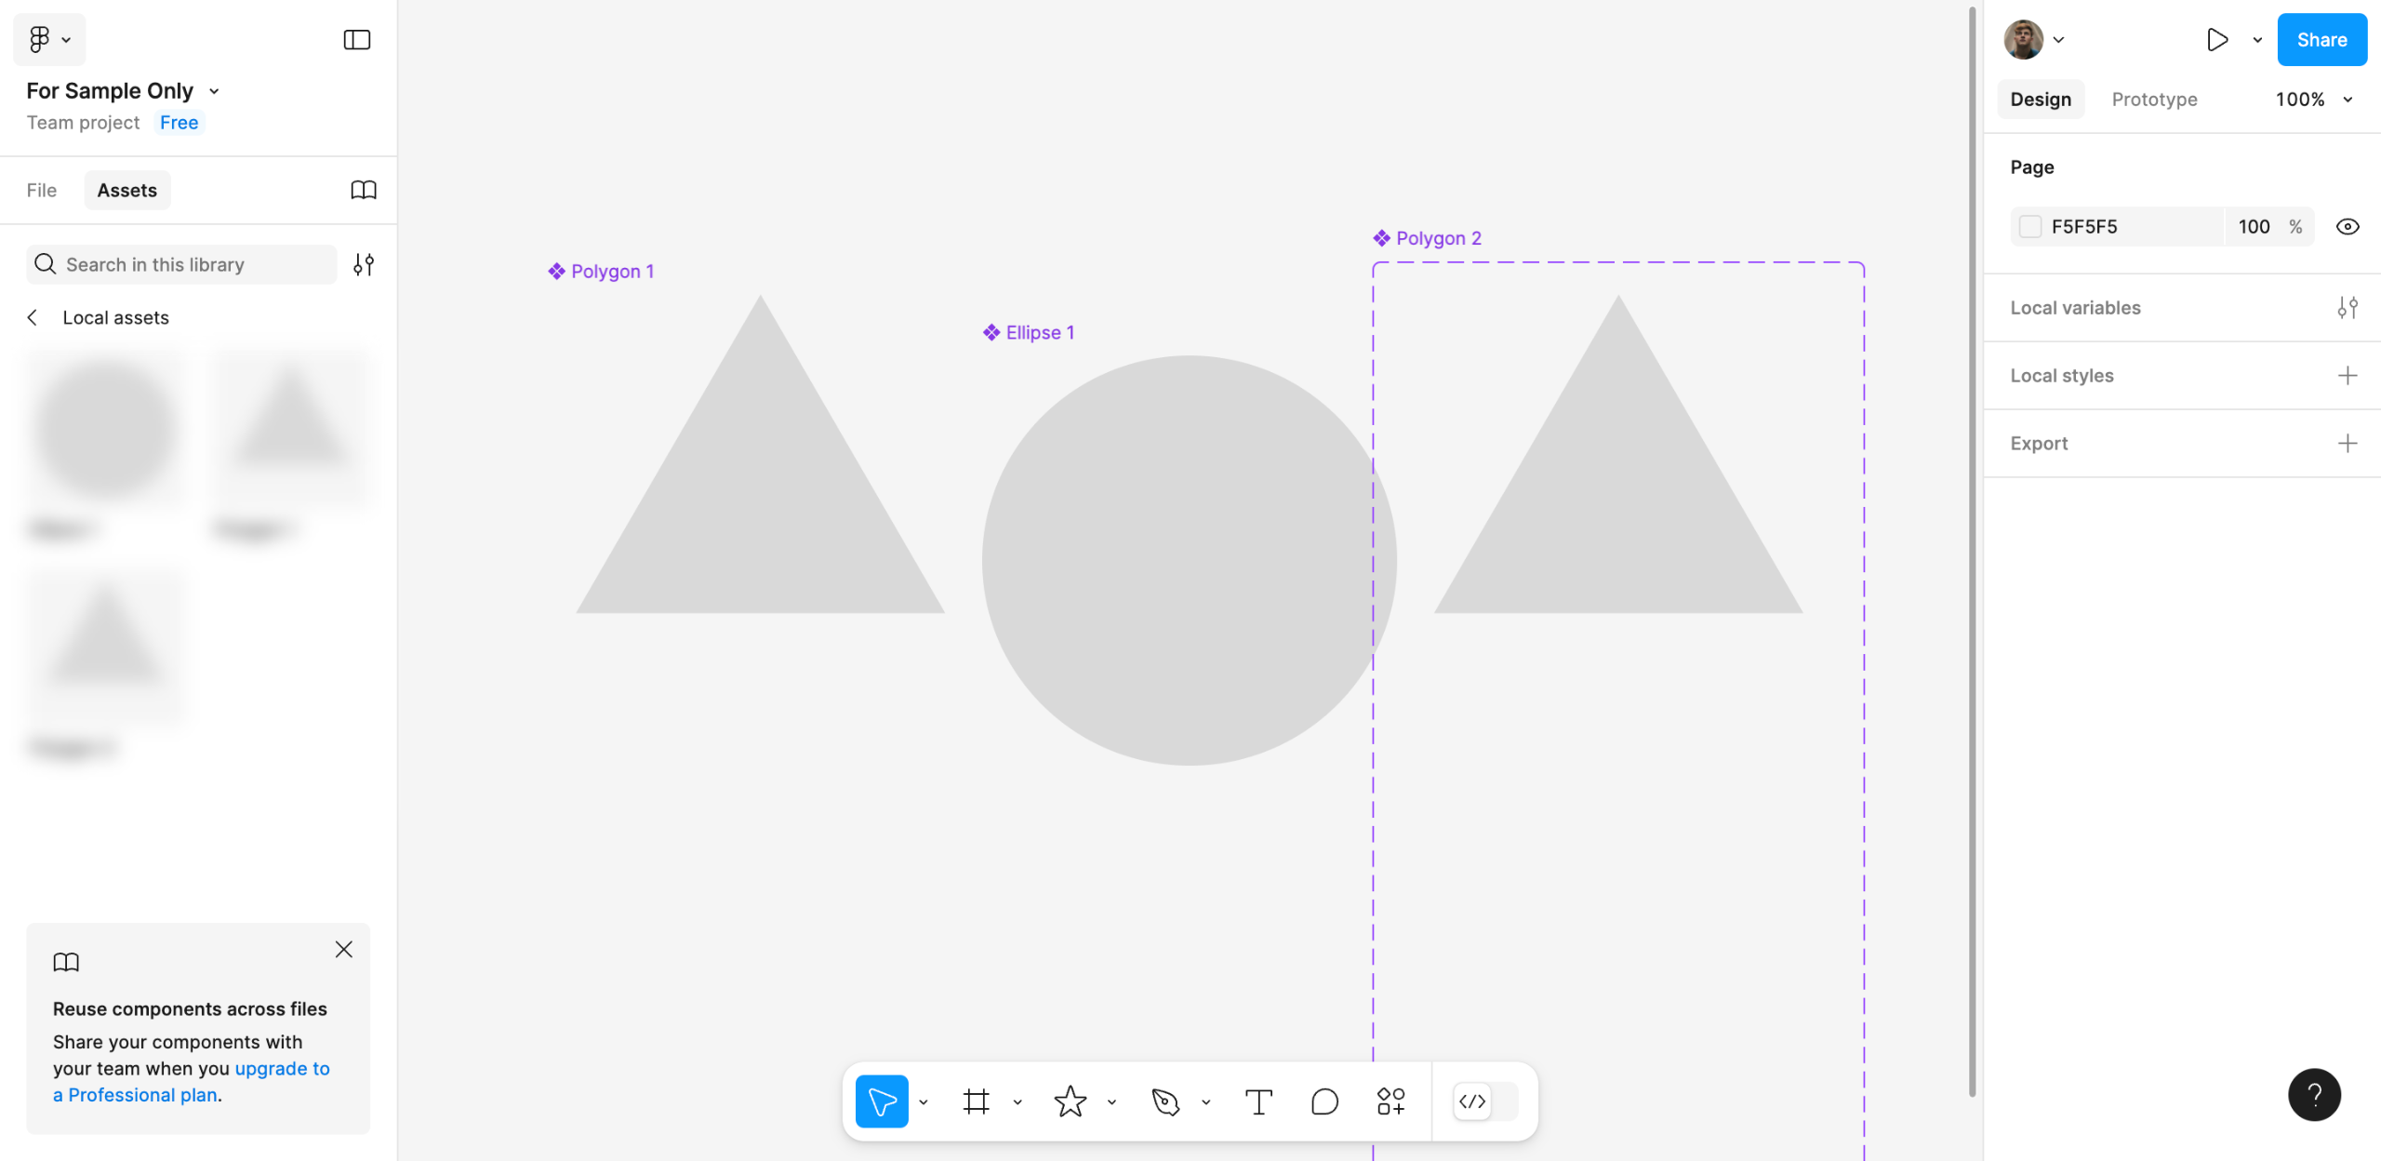The width and height of the screenshot is (2381, 1161).
Task: Dismiss the Reuse components banner
Action: (x=343, y=949)
